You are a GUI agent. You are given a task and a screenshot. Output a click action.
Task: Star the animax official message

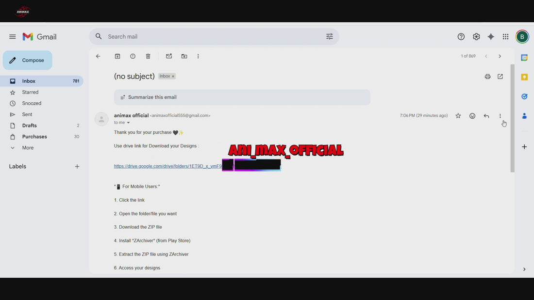pyautogui.click(x=458, y=116)
